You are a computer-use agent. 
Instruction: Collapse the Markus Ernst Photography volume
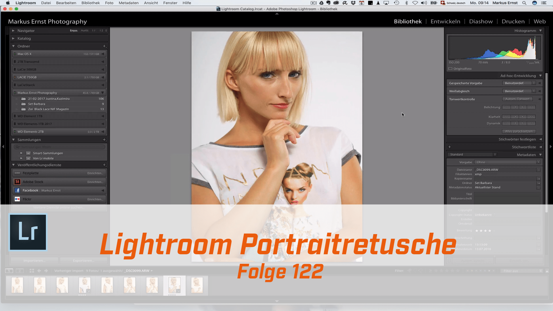point(103,93)
